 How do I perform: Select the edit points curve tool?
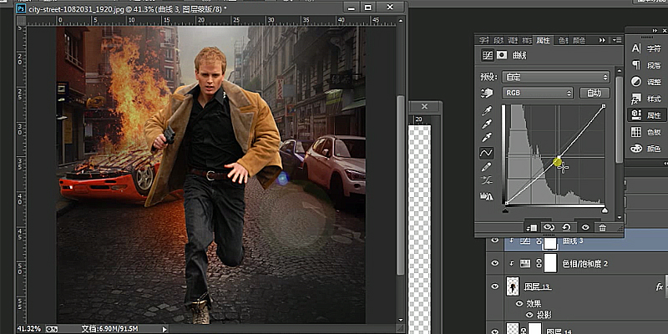[487, 152]
